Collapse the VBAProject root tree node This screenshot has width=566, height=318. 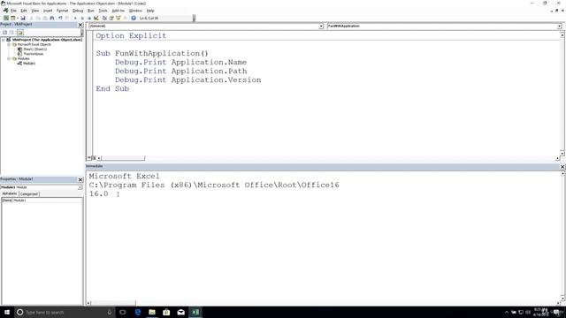(4, 40)
